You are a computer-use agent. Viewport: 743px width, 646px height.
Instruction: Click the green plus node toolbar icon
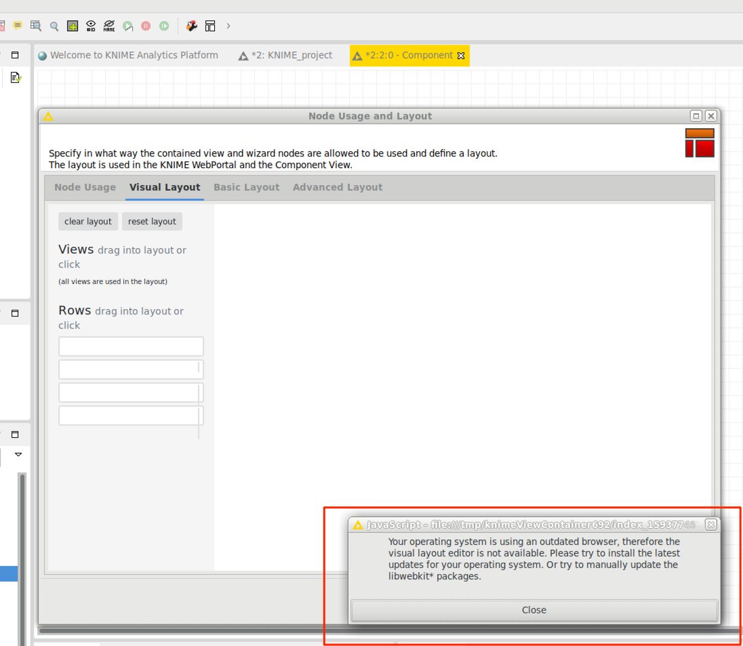coord(73,26)
